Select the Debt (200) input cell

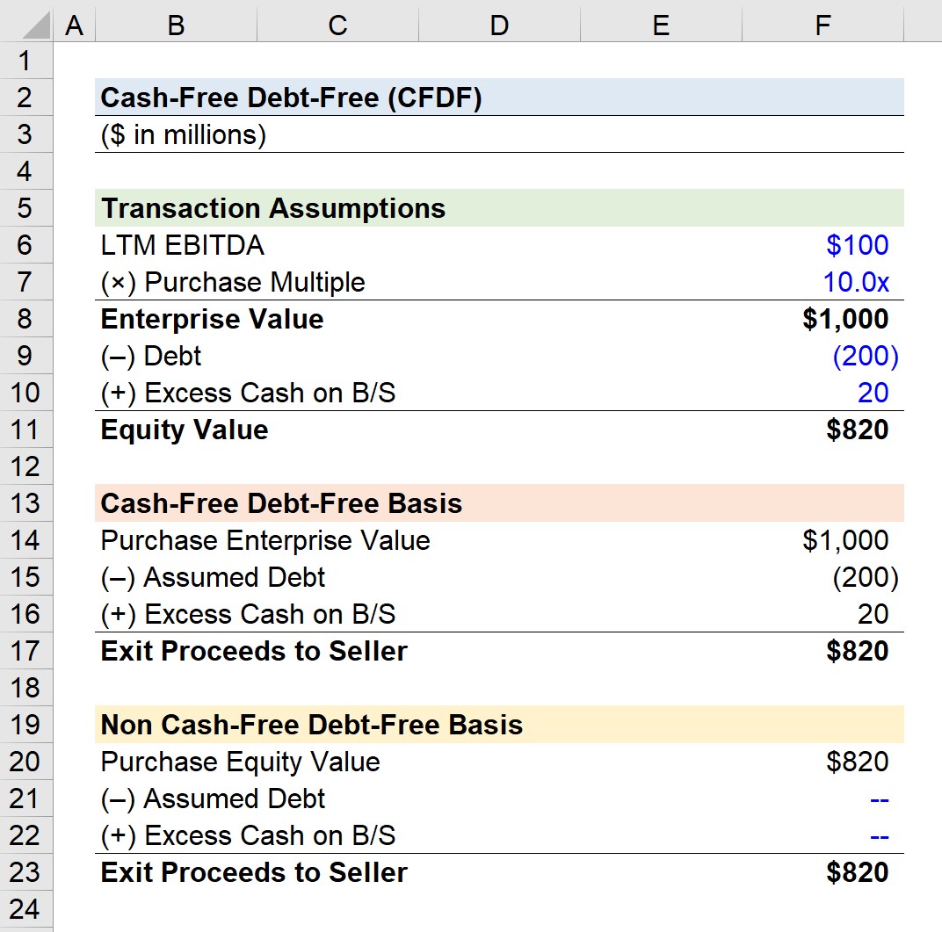pyautogui.click(x=822, y=356)
